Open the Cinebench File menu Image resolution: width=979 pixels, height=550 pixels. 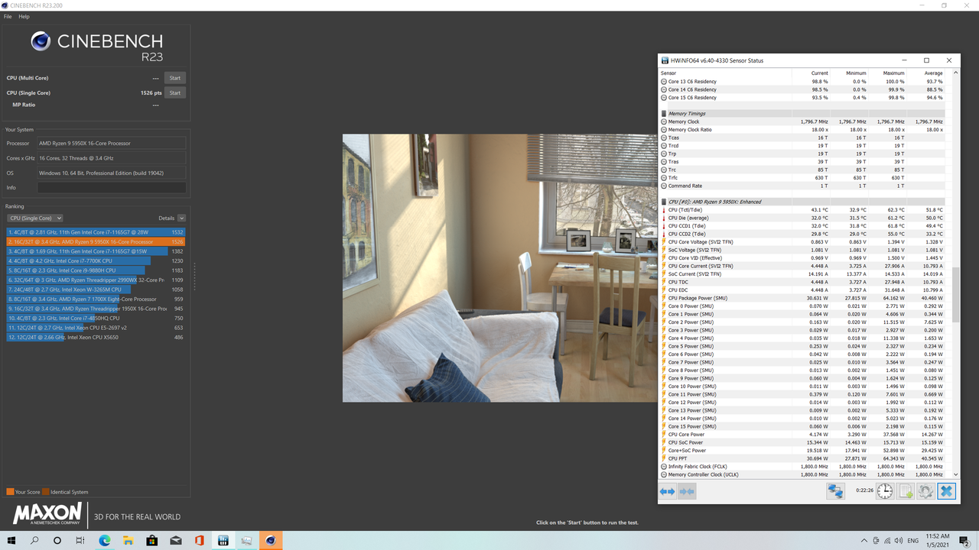click(8, 16)
